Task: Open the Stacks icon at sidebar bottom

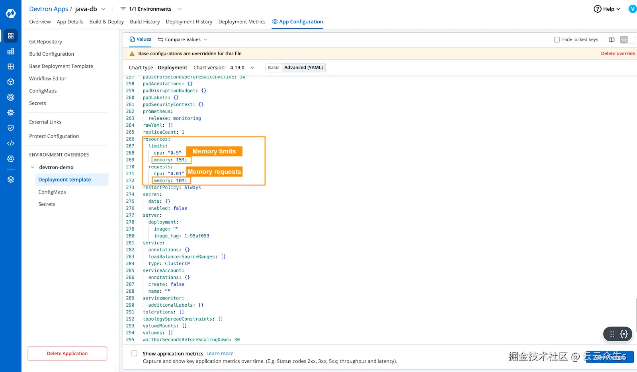Action: (x=10, y=179)
